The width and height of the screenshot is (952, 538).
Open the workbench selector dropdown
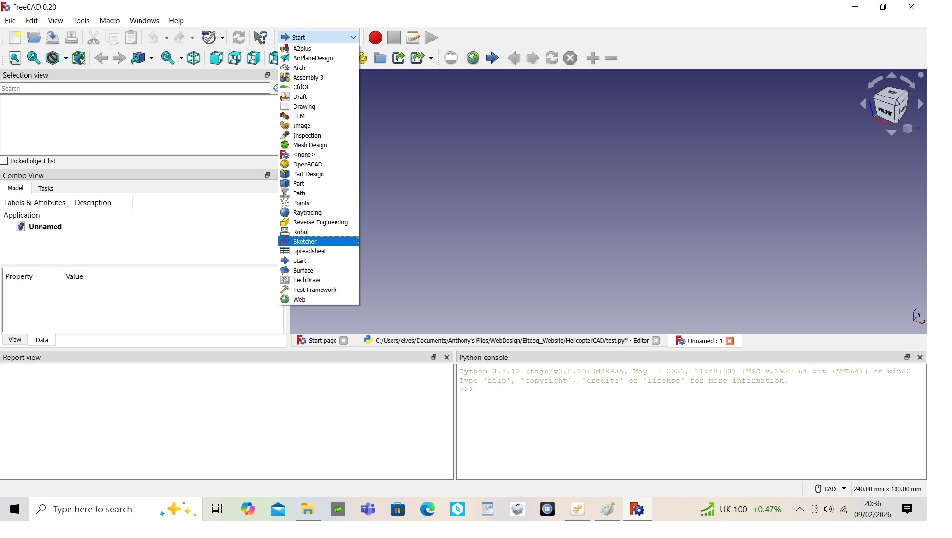click(354, 37)
